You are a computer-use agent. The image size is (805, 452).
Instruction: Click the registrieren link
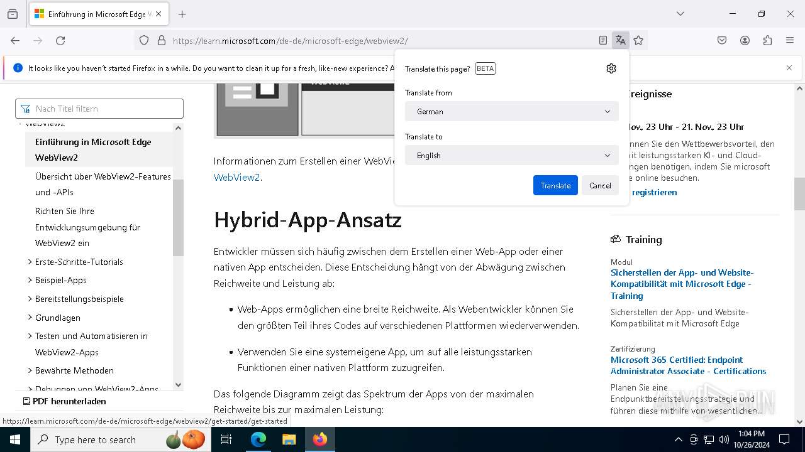pyautogui.click(x=654, y=192)
